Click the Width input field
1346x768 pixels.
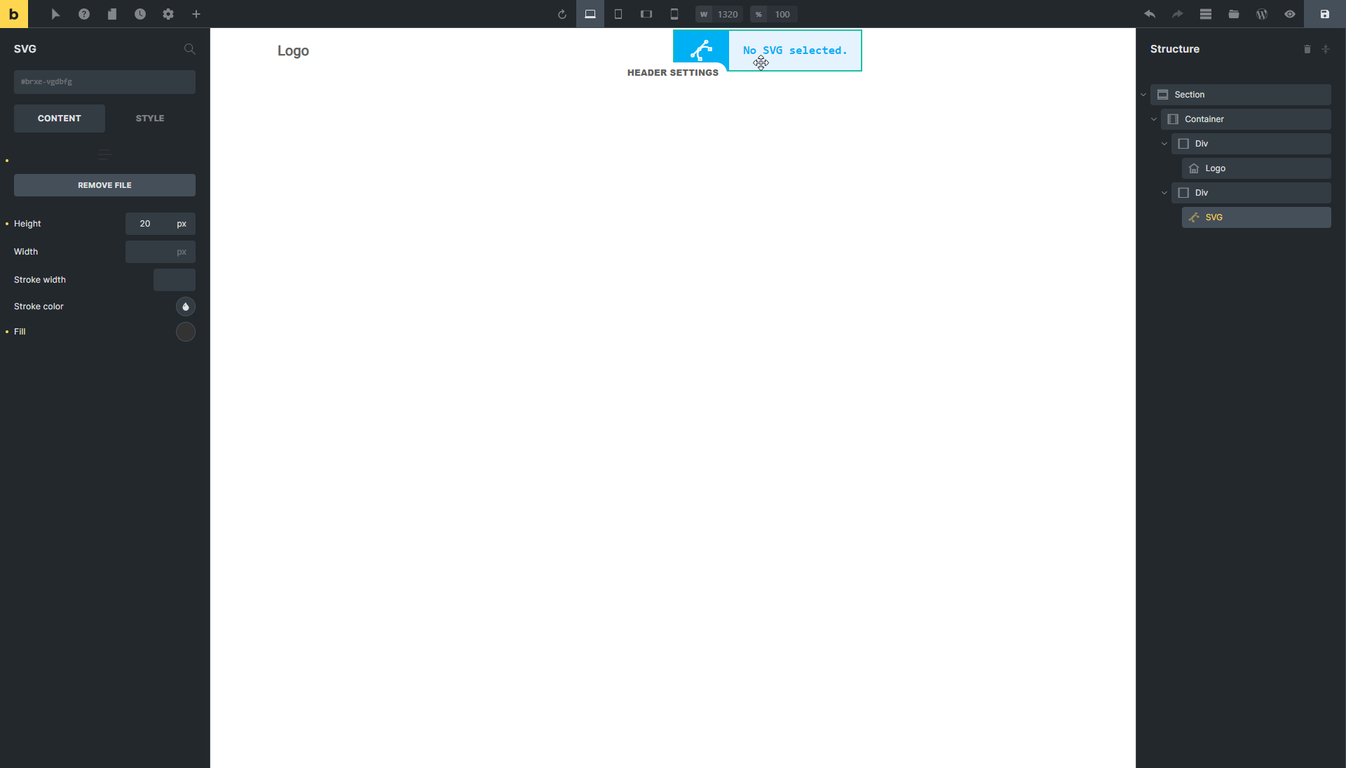[x=160, y=252]
